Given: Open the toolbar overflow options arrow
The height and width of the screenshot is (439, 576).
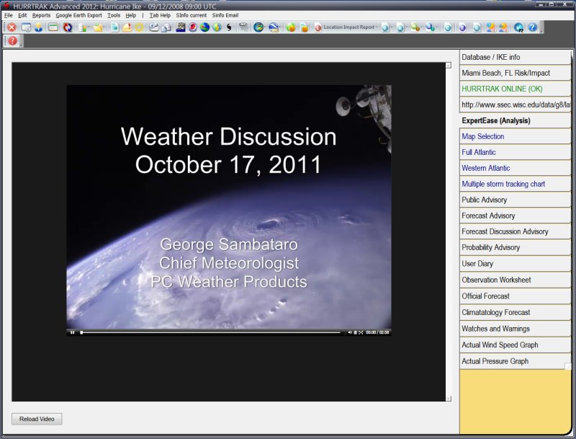Looking at the screenshot, I should click(x=541, y=32).
